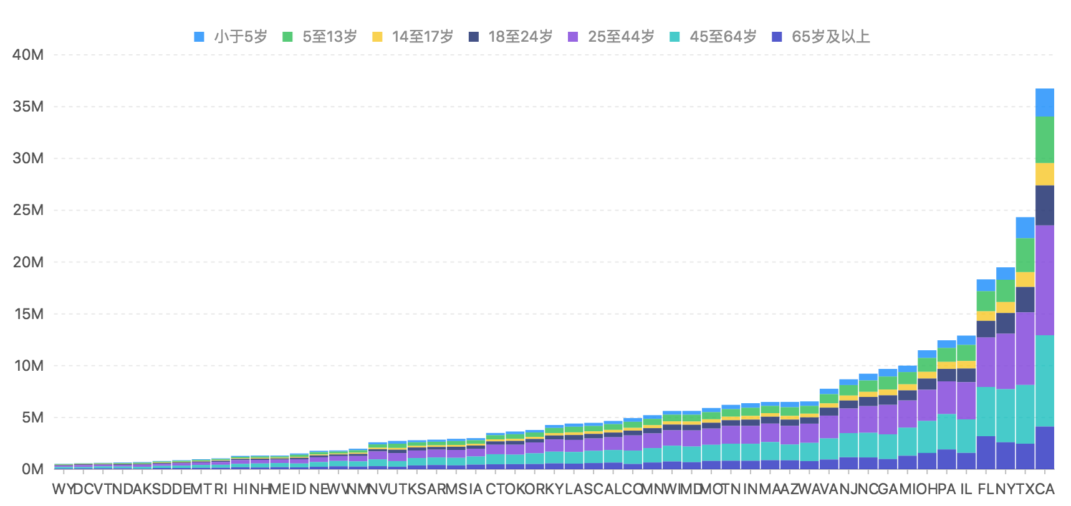Click FL bar's teal 45至64岁 segment
This screenshot has width=1071, height=506.
(x=986, y=412)
